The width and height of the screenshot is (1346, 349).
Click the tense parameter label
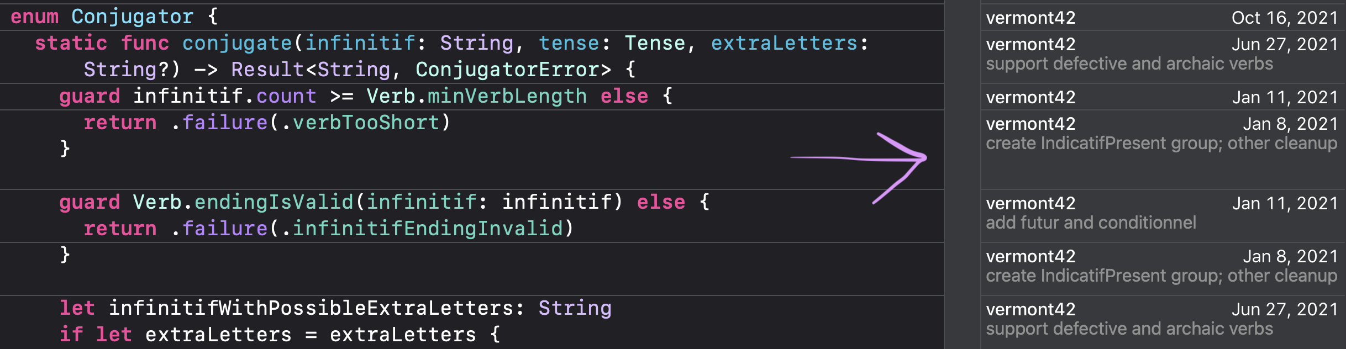pyautogui.click(x=569, y=43)
